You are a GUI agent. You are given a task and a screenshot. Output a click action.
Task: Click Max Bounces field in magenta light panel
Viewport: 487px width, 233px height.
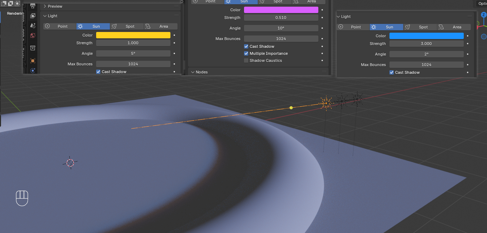[281, 39]
